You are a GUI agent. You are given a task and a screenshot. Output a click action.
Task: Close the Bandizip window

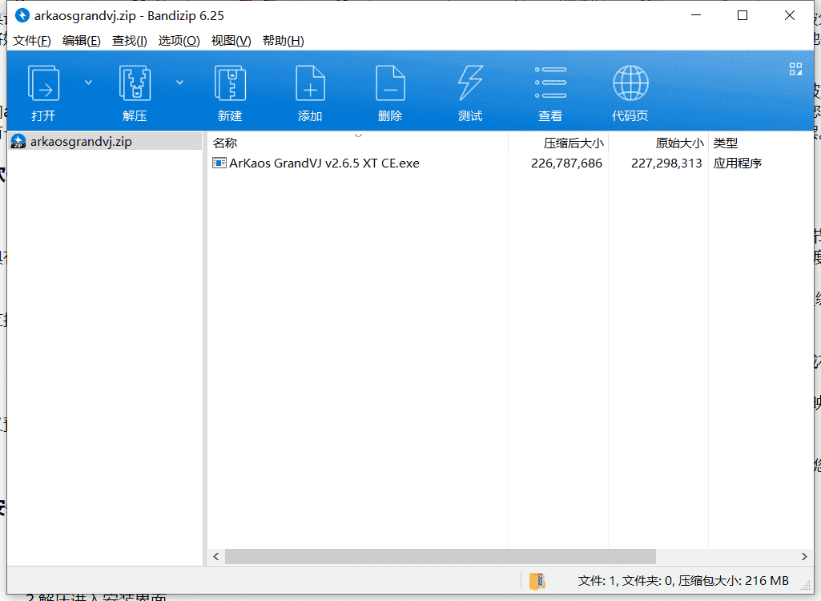pyautogui.click(x=790, y=15)
